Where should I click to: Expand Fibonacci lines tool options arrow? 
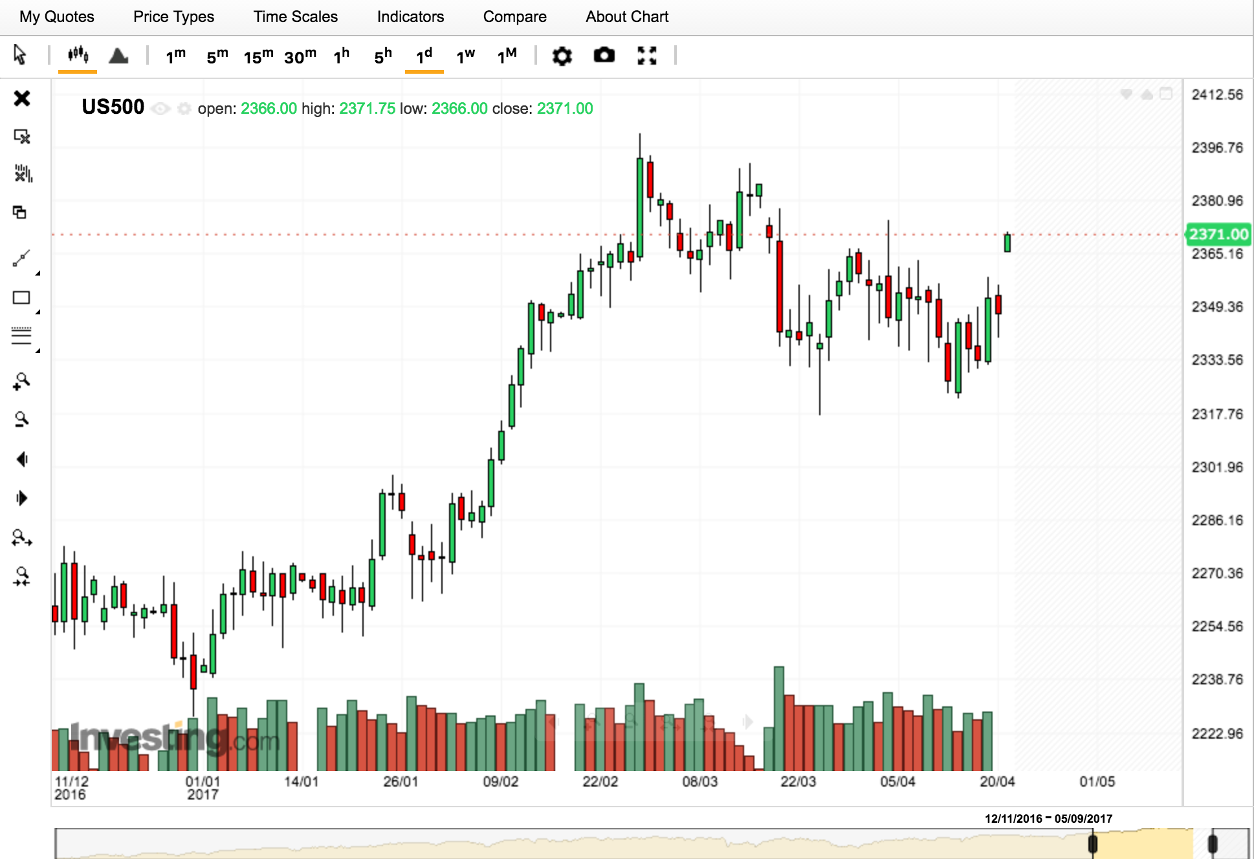tap(38, 351)
